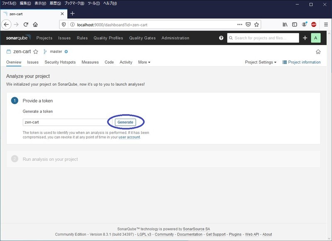Click the Generate token button
332x241 pixels.
point(125,122)
